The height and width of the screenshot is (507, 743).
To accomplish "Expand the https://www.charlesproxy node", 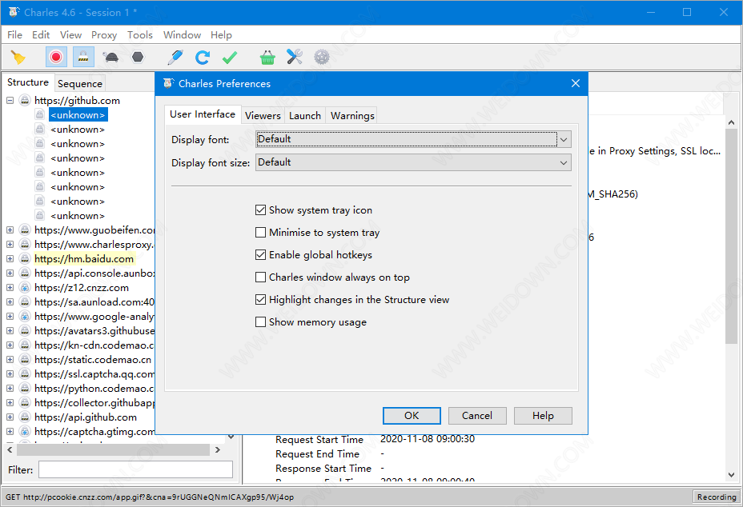I will click(x=10, y=244).
